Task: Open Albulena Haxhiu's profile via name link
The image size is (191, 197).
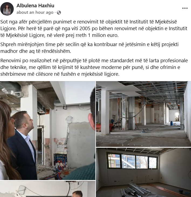Action: click(x=35, y=6)
